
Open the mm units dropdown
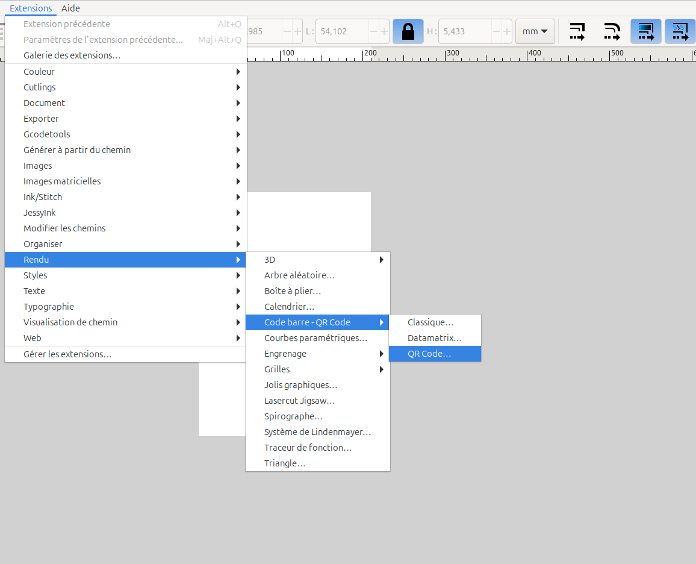535,31
